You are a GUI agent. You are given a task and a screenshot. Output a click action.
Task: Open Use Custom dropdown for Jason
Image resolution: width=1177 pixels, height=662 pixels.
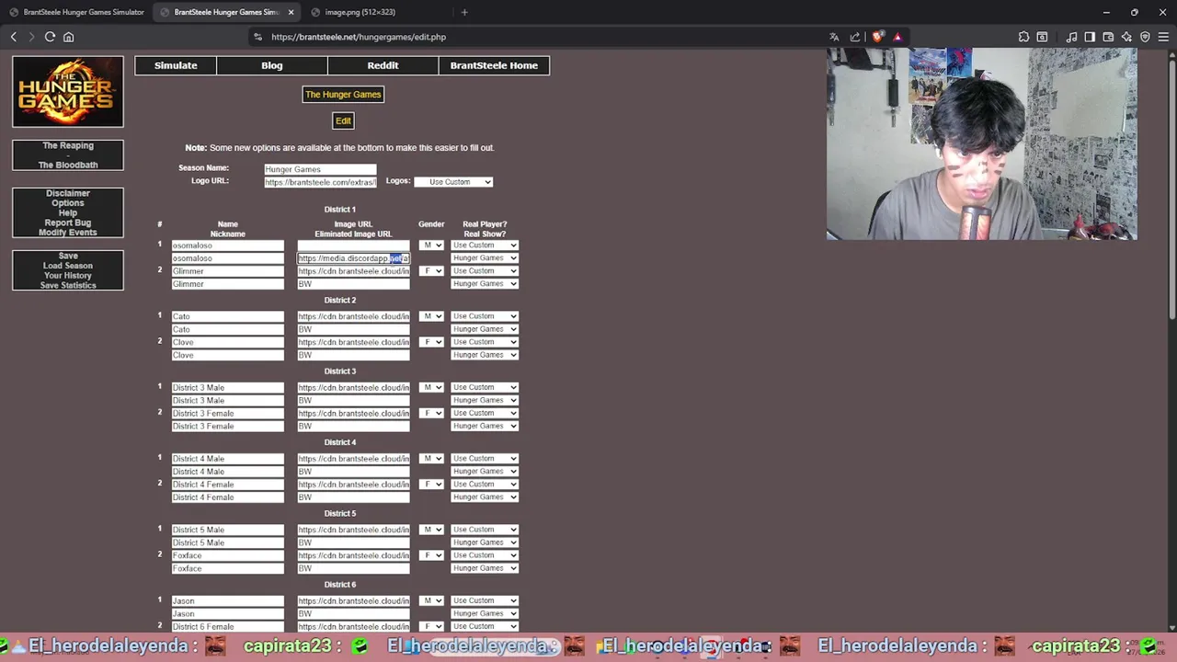pyautogui.click(x=485, y=601)
